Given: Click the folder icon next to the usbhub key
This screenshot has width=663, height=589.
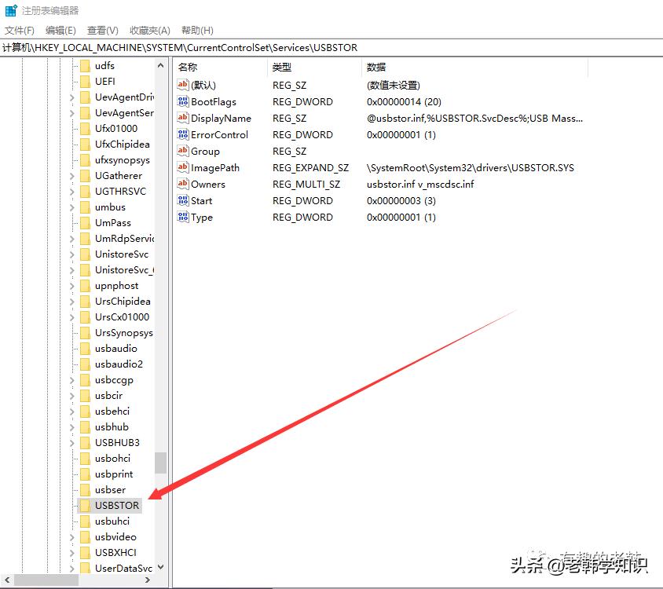Looking at the screenshot, I should [x=84, y=426].
